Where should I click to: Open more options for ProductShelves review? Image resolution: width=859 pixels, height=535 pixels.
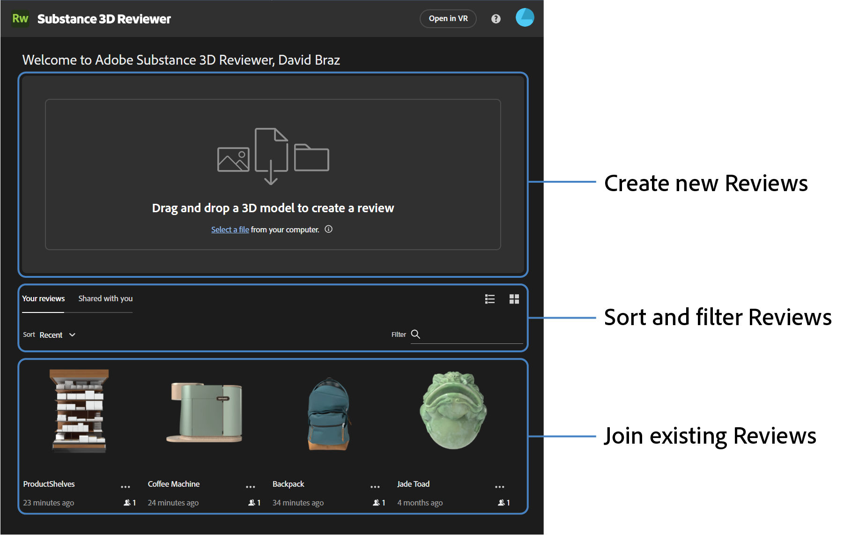click(126, 487)
